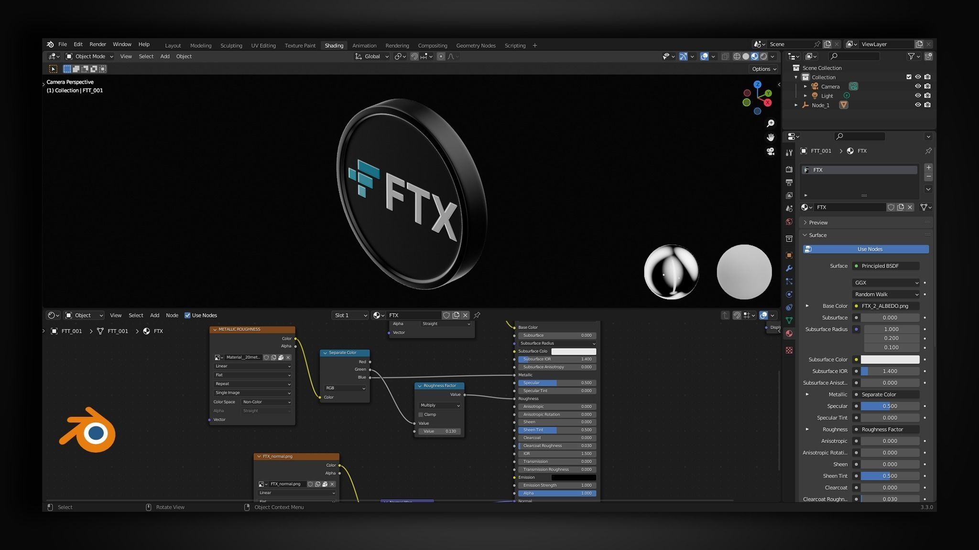Toggle Toggle X-Ray icon in viewport header
This screenshot has height=550, width=979.
point(725,56)
